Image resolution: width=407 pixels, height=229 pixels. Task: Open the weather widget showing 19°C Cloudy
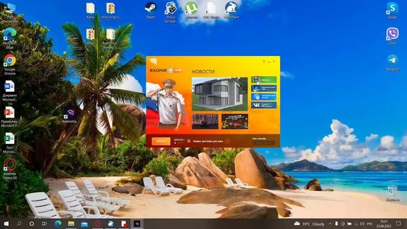[309, 224]
